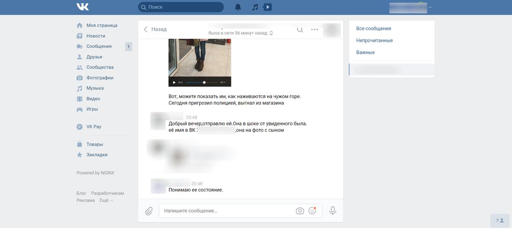Expand the Ещё footer dropdown
The width and height of the screenshot is (512, 229).
(x=107, y=200)
